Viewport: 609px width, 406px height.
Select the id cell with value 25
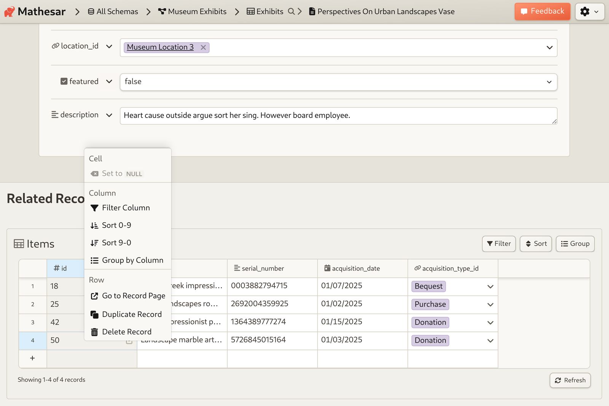pyautogui.click(x=65, y=304)
